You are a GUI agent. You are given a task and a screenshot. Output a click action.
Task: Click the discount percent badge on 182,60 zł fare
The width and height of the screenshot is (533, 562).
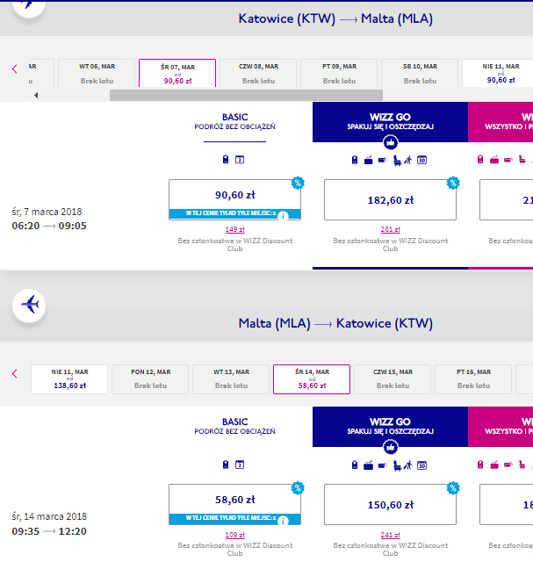453,183
